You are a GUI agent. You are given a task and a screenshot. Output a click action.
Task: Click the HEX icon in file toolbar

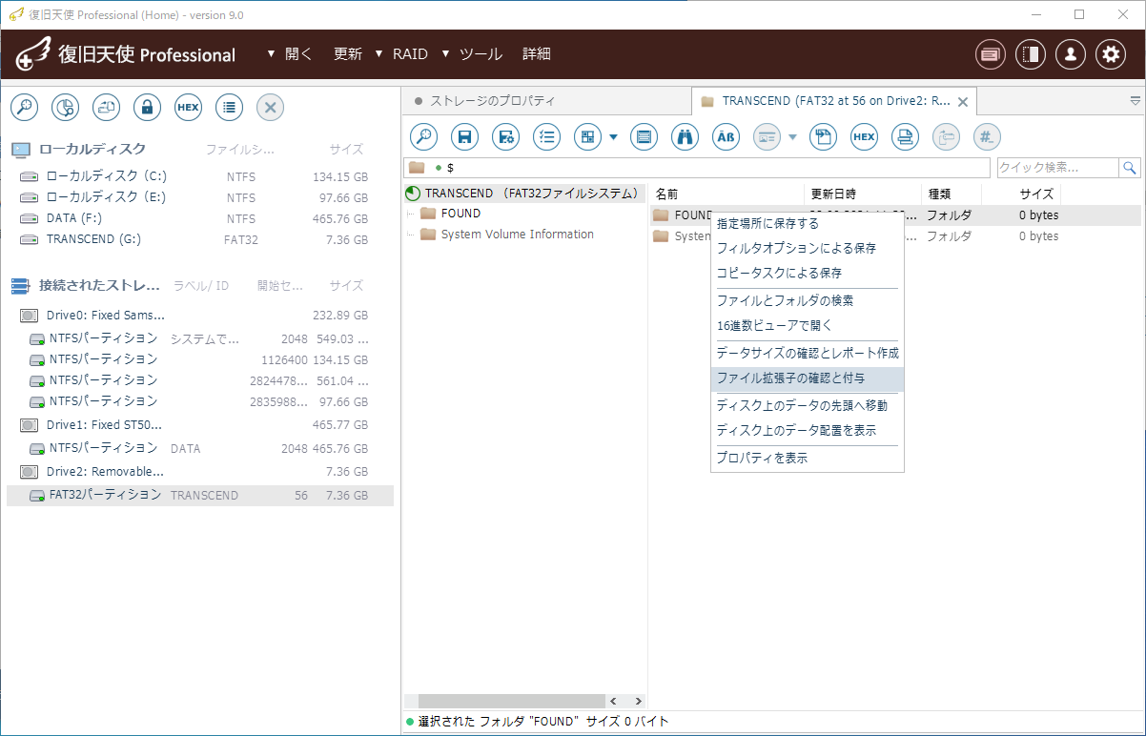864,137
